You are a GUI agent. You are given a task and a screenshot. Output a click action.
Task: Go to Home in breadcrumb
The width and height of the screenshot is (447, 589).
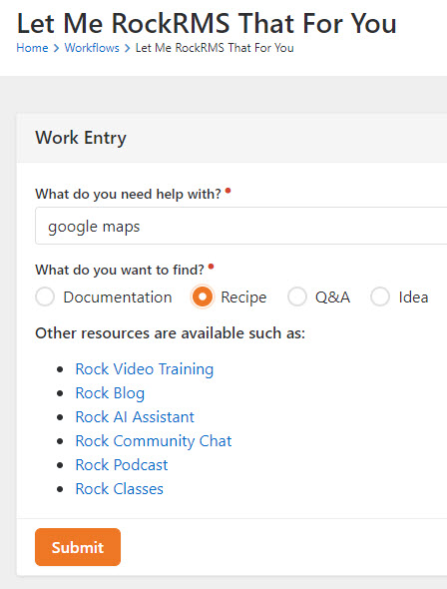click(32, 48)
